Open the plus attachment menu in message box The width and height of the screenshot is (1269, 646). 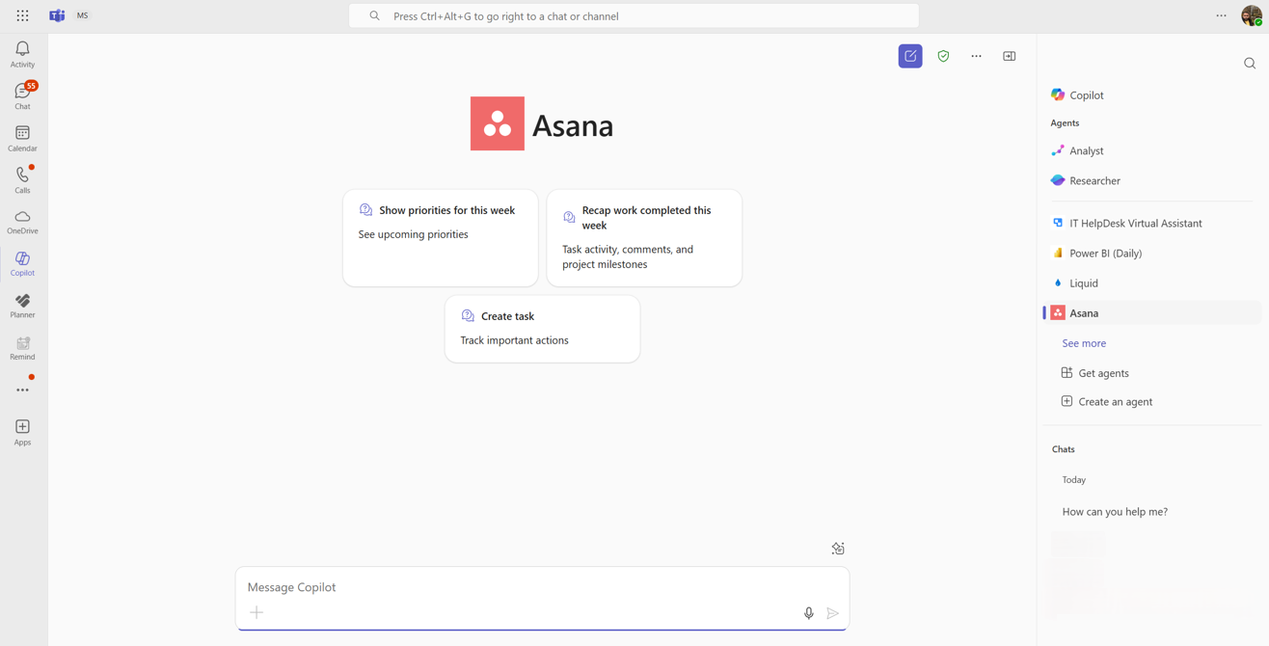(x=256, y=612)
